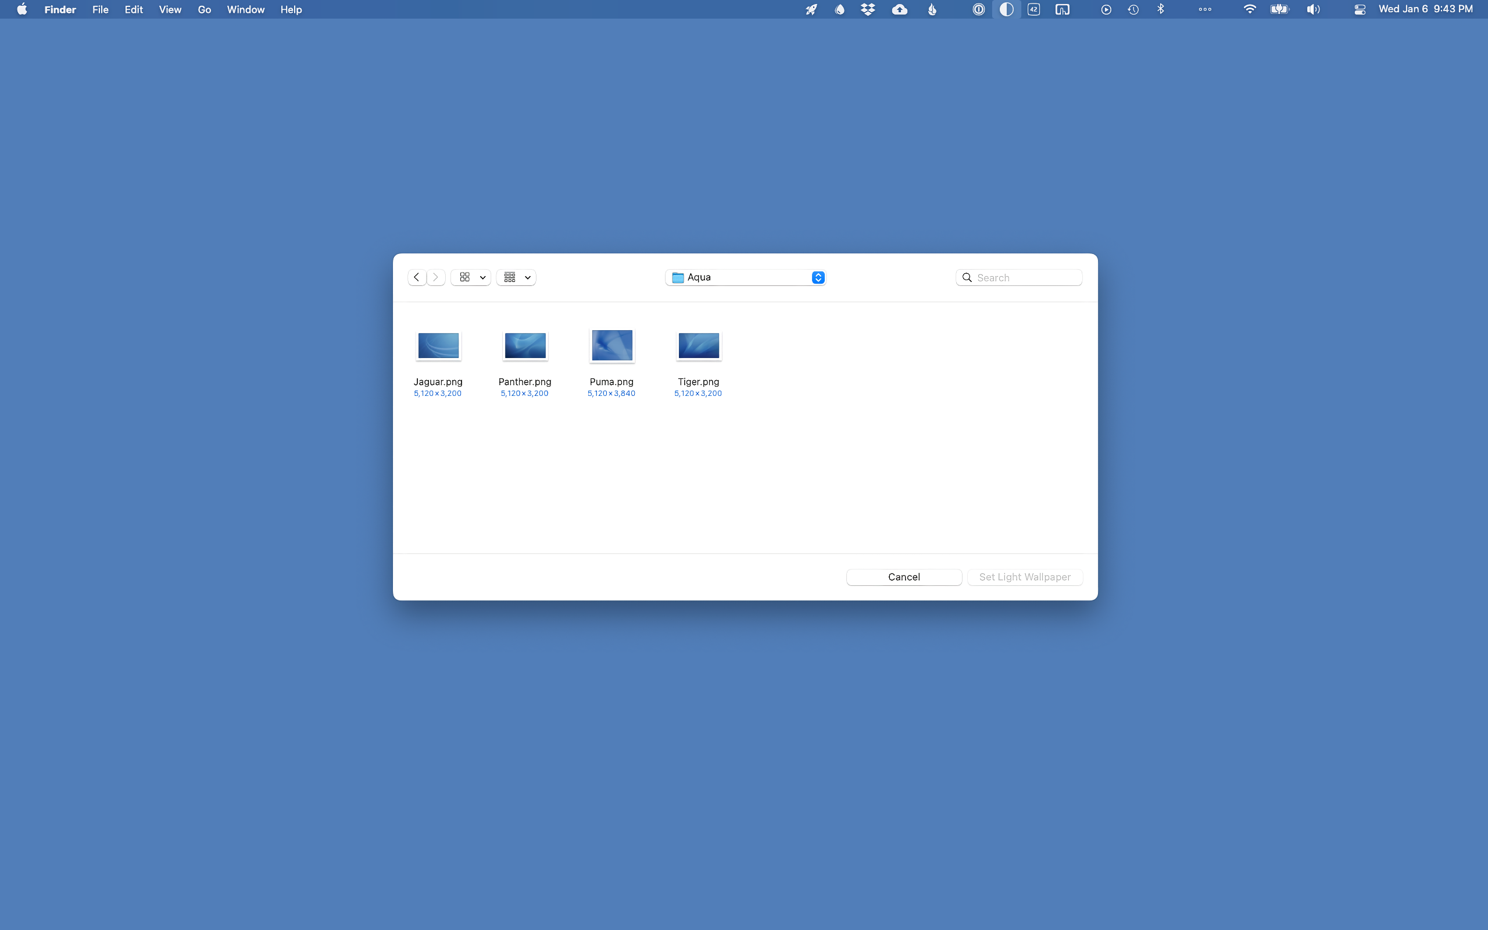Expand the Aqua folder location popup

tap(745, 277)
